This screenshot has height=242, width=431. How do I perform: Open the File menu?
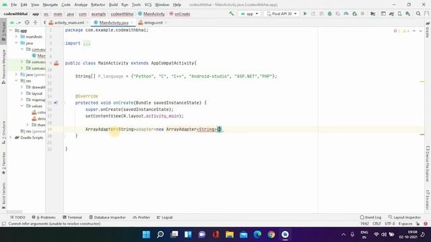13,5
